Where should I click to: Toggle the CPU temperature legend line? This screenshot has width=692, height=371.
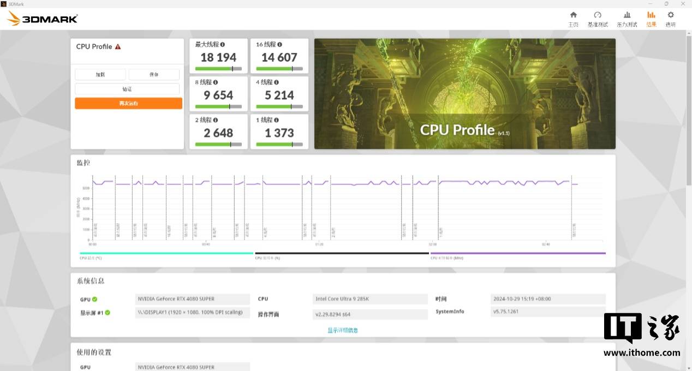166,253
